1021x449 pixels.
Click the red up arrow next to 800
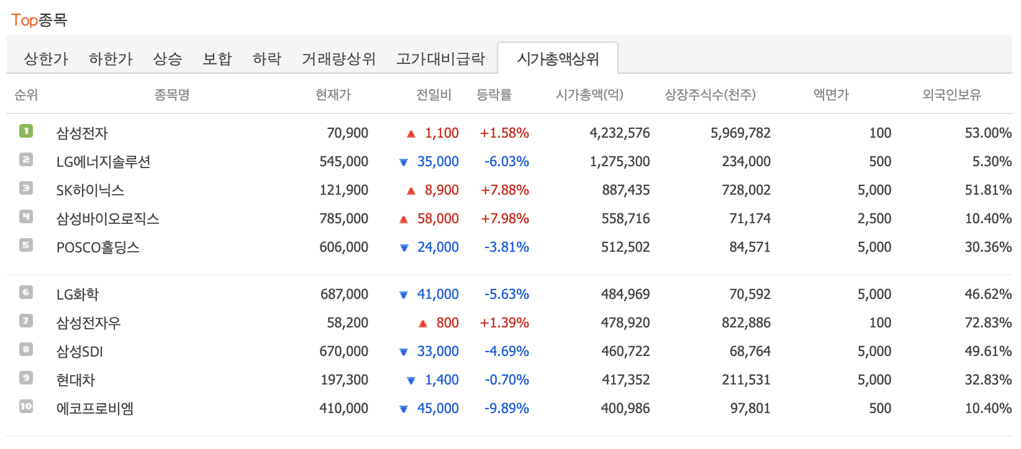pos(422,324)
